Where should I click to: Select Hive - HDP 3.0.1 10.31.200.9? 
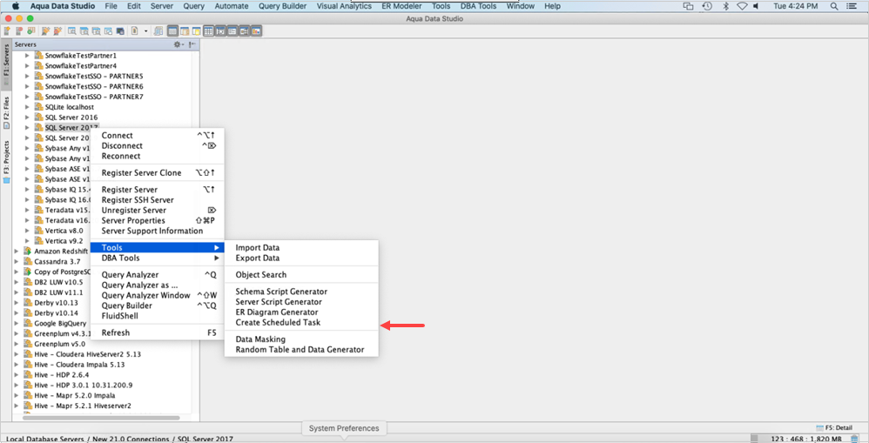click(83, 386)
